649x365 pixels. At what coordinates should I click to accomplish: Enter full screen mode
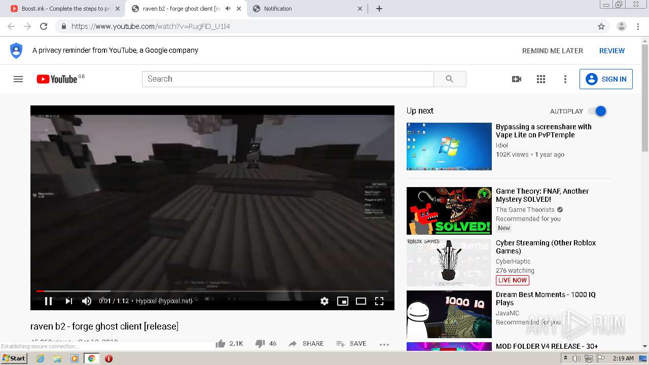pyautogui.click(x=379, y=301)
